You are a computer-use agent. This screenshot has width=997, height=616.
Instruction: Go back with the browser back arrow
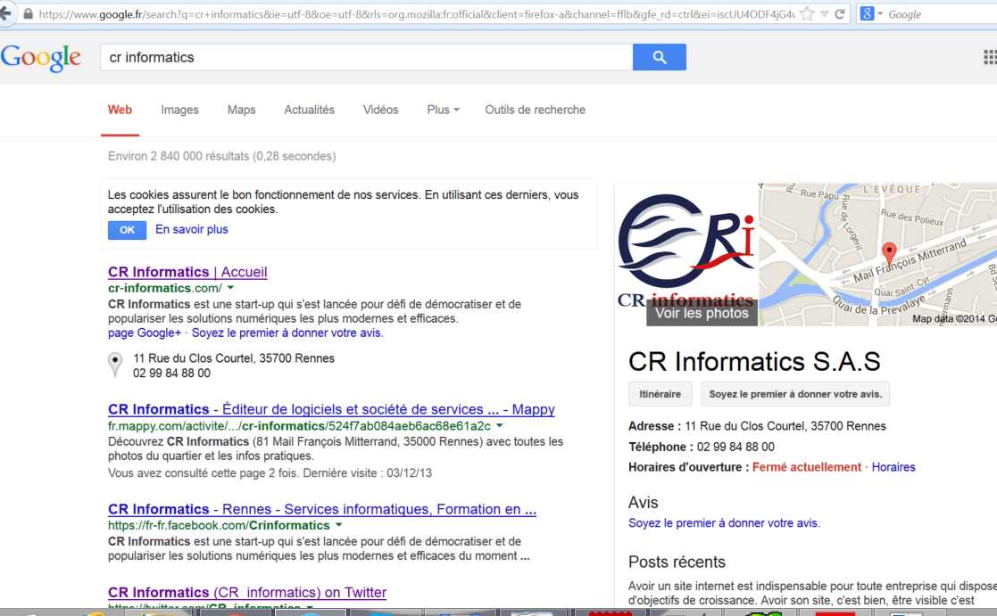[x=5, y=13]
